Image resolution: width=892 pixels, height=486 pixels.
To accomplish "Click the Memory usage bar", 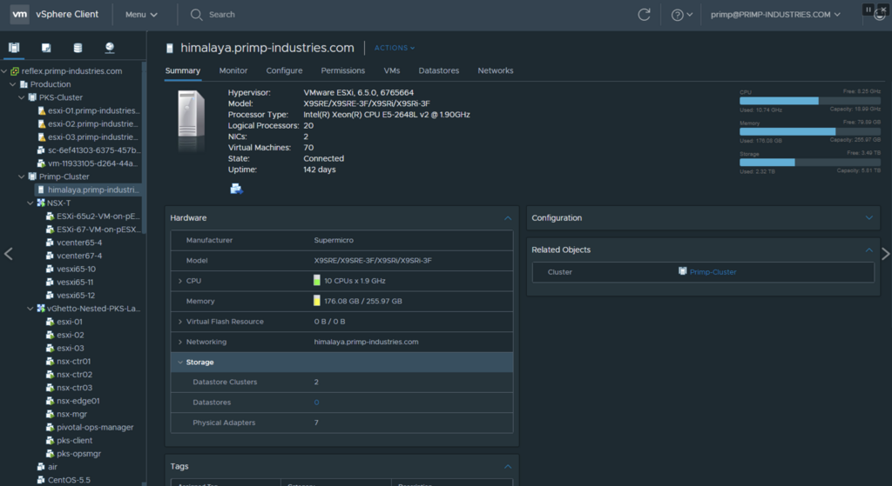I will pyautogui.click(x=810, y=131).
